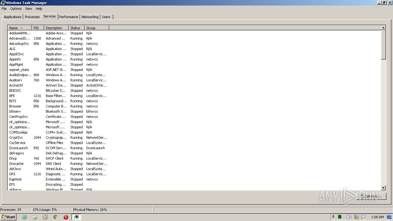Screen dimensions: 393x221
Task: Select the EapHost service
Action: (58, 179)
